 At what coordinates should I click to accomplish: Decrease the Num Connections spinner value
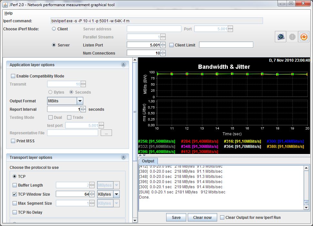pos(163,55)
